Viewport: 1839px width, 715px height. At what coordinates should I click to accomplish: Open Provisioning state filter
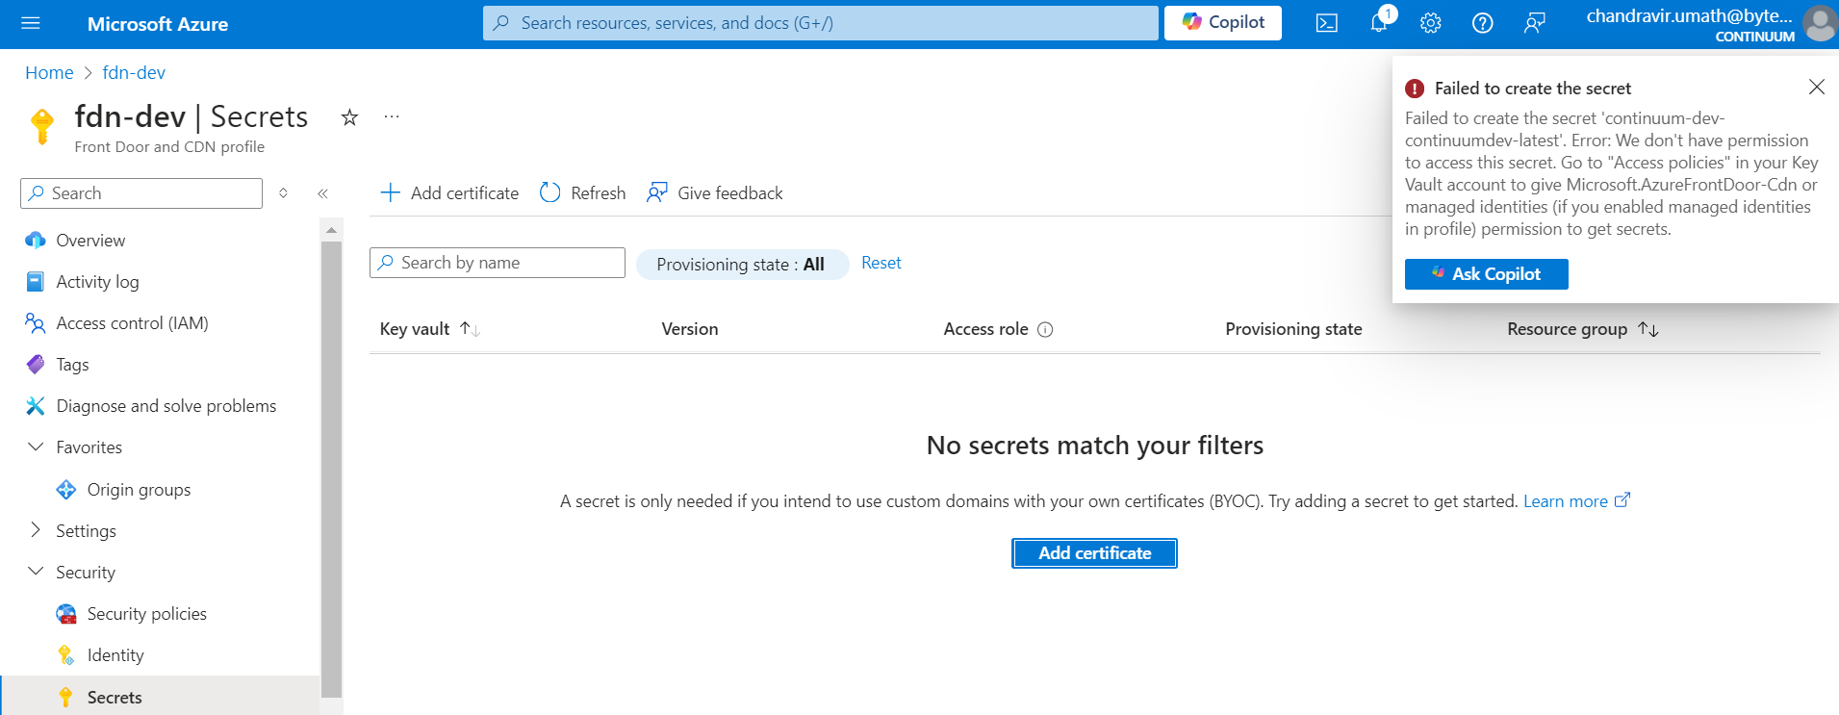(x=741, y=265)
